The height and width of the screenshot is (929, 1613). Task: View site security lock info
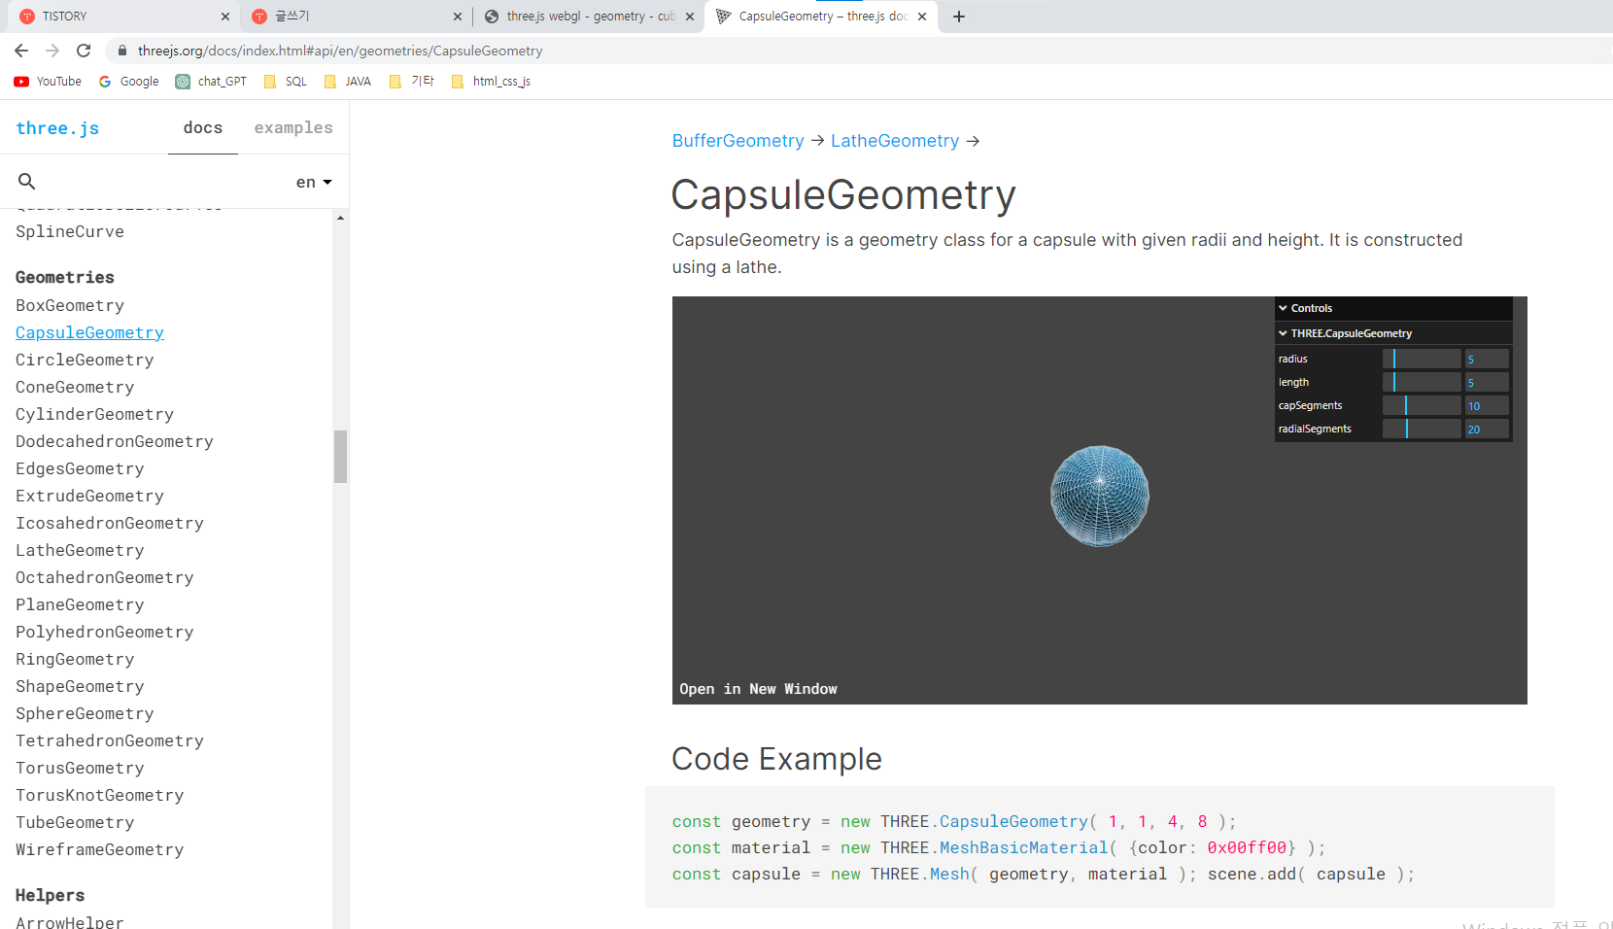(x=122, y=51)
